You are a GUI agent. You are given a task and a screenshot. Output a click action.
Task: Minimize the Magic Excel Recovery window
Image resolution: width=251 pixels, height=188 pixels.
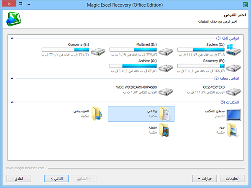[x=29, y=4]
